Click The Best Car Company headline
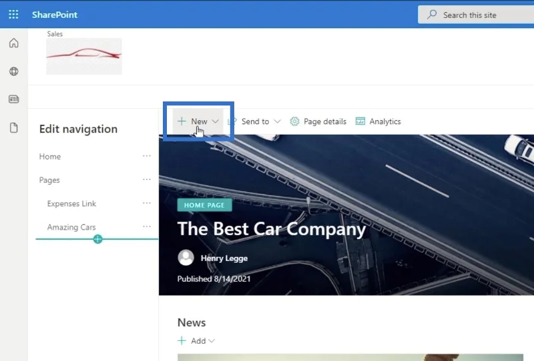 tap(272, 228)
